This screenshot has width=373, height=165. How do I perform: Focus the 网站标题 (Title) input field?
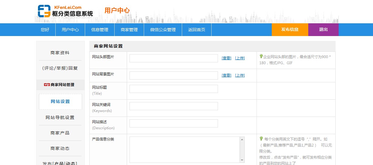click(x=174, y=89)
